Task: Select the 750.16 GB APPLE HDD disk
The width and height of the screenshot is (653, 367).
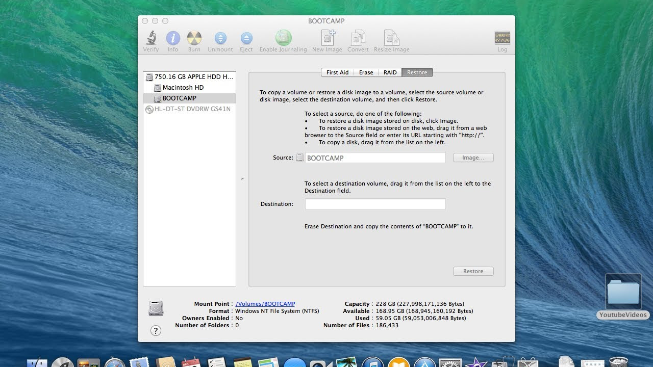Action: 189,77
